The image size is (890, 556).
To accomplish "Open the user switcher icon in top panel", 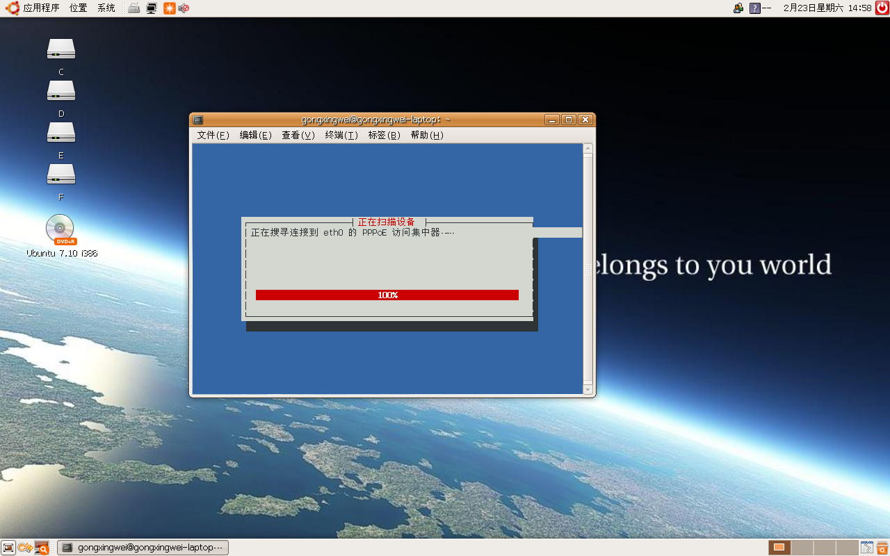I will pyautogui.click(x=738, y=8).
